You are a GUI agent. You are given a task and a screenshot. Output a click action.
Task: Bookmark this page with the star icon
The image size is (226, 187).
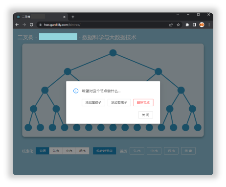178,25
